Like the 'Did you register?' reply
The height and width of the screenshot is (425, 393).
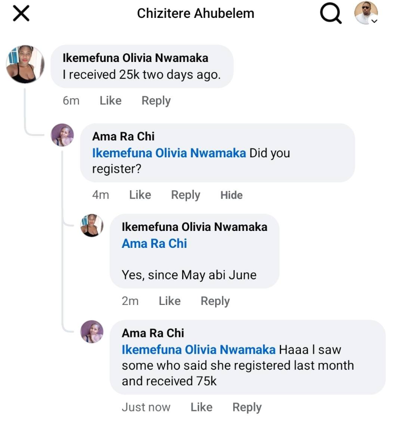click(140, 195)
